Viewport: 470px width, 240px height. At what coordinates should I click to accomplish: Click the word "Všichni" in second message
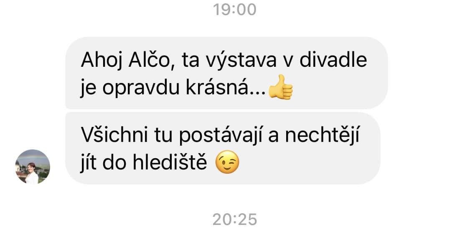click(x=114, y=135)
